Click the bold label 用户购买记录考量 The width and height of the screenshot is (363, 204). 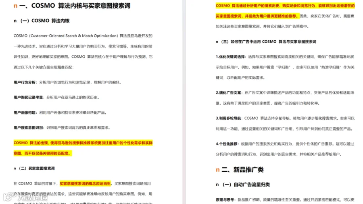[28, 98]
